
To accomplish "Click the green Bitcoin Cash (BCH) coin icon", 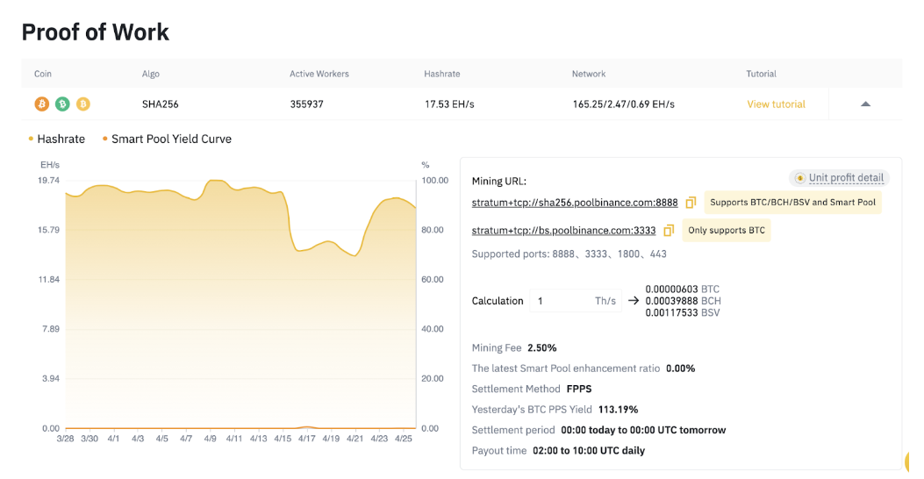I will pos(62,104).
